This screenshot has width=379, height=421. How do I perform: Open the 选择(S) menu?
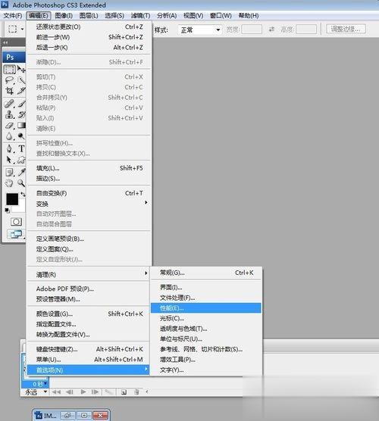[x=114, y=16]
